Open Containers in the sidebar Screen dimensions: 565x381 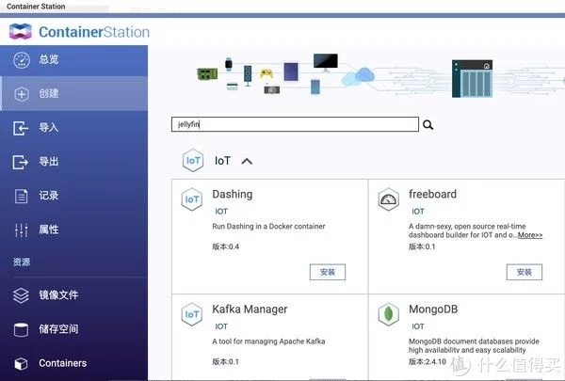(73, 363)
